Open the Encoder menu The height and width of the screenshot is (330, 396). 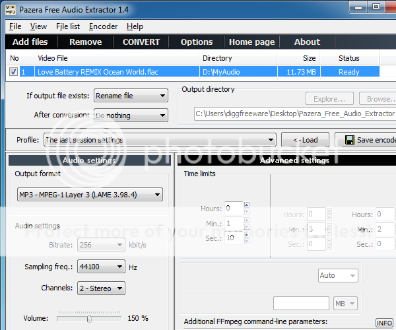point(103,26)
